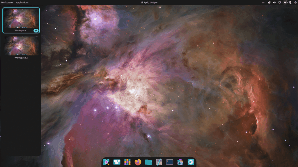Open the sound volume applet
The image size is (298, 167).
(x=274, y=2)
